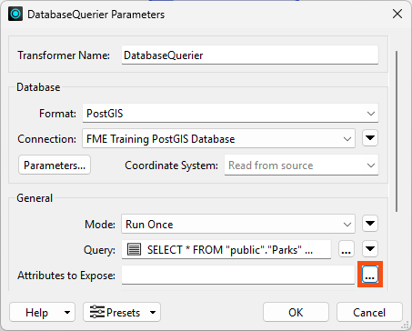412x331 pixels.
Task: Open the Mode options arrow menu
Action: (x=370, y=224)
